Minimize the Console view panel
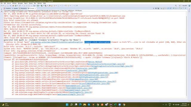 183,8
